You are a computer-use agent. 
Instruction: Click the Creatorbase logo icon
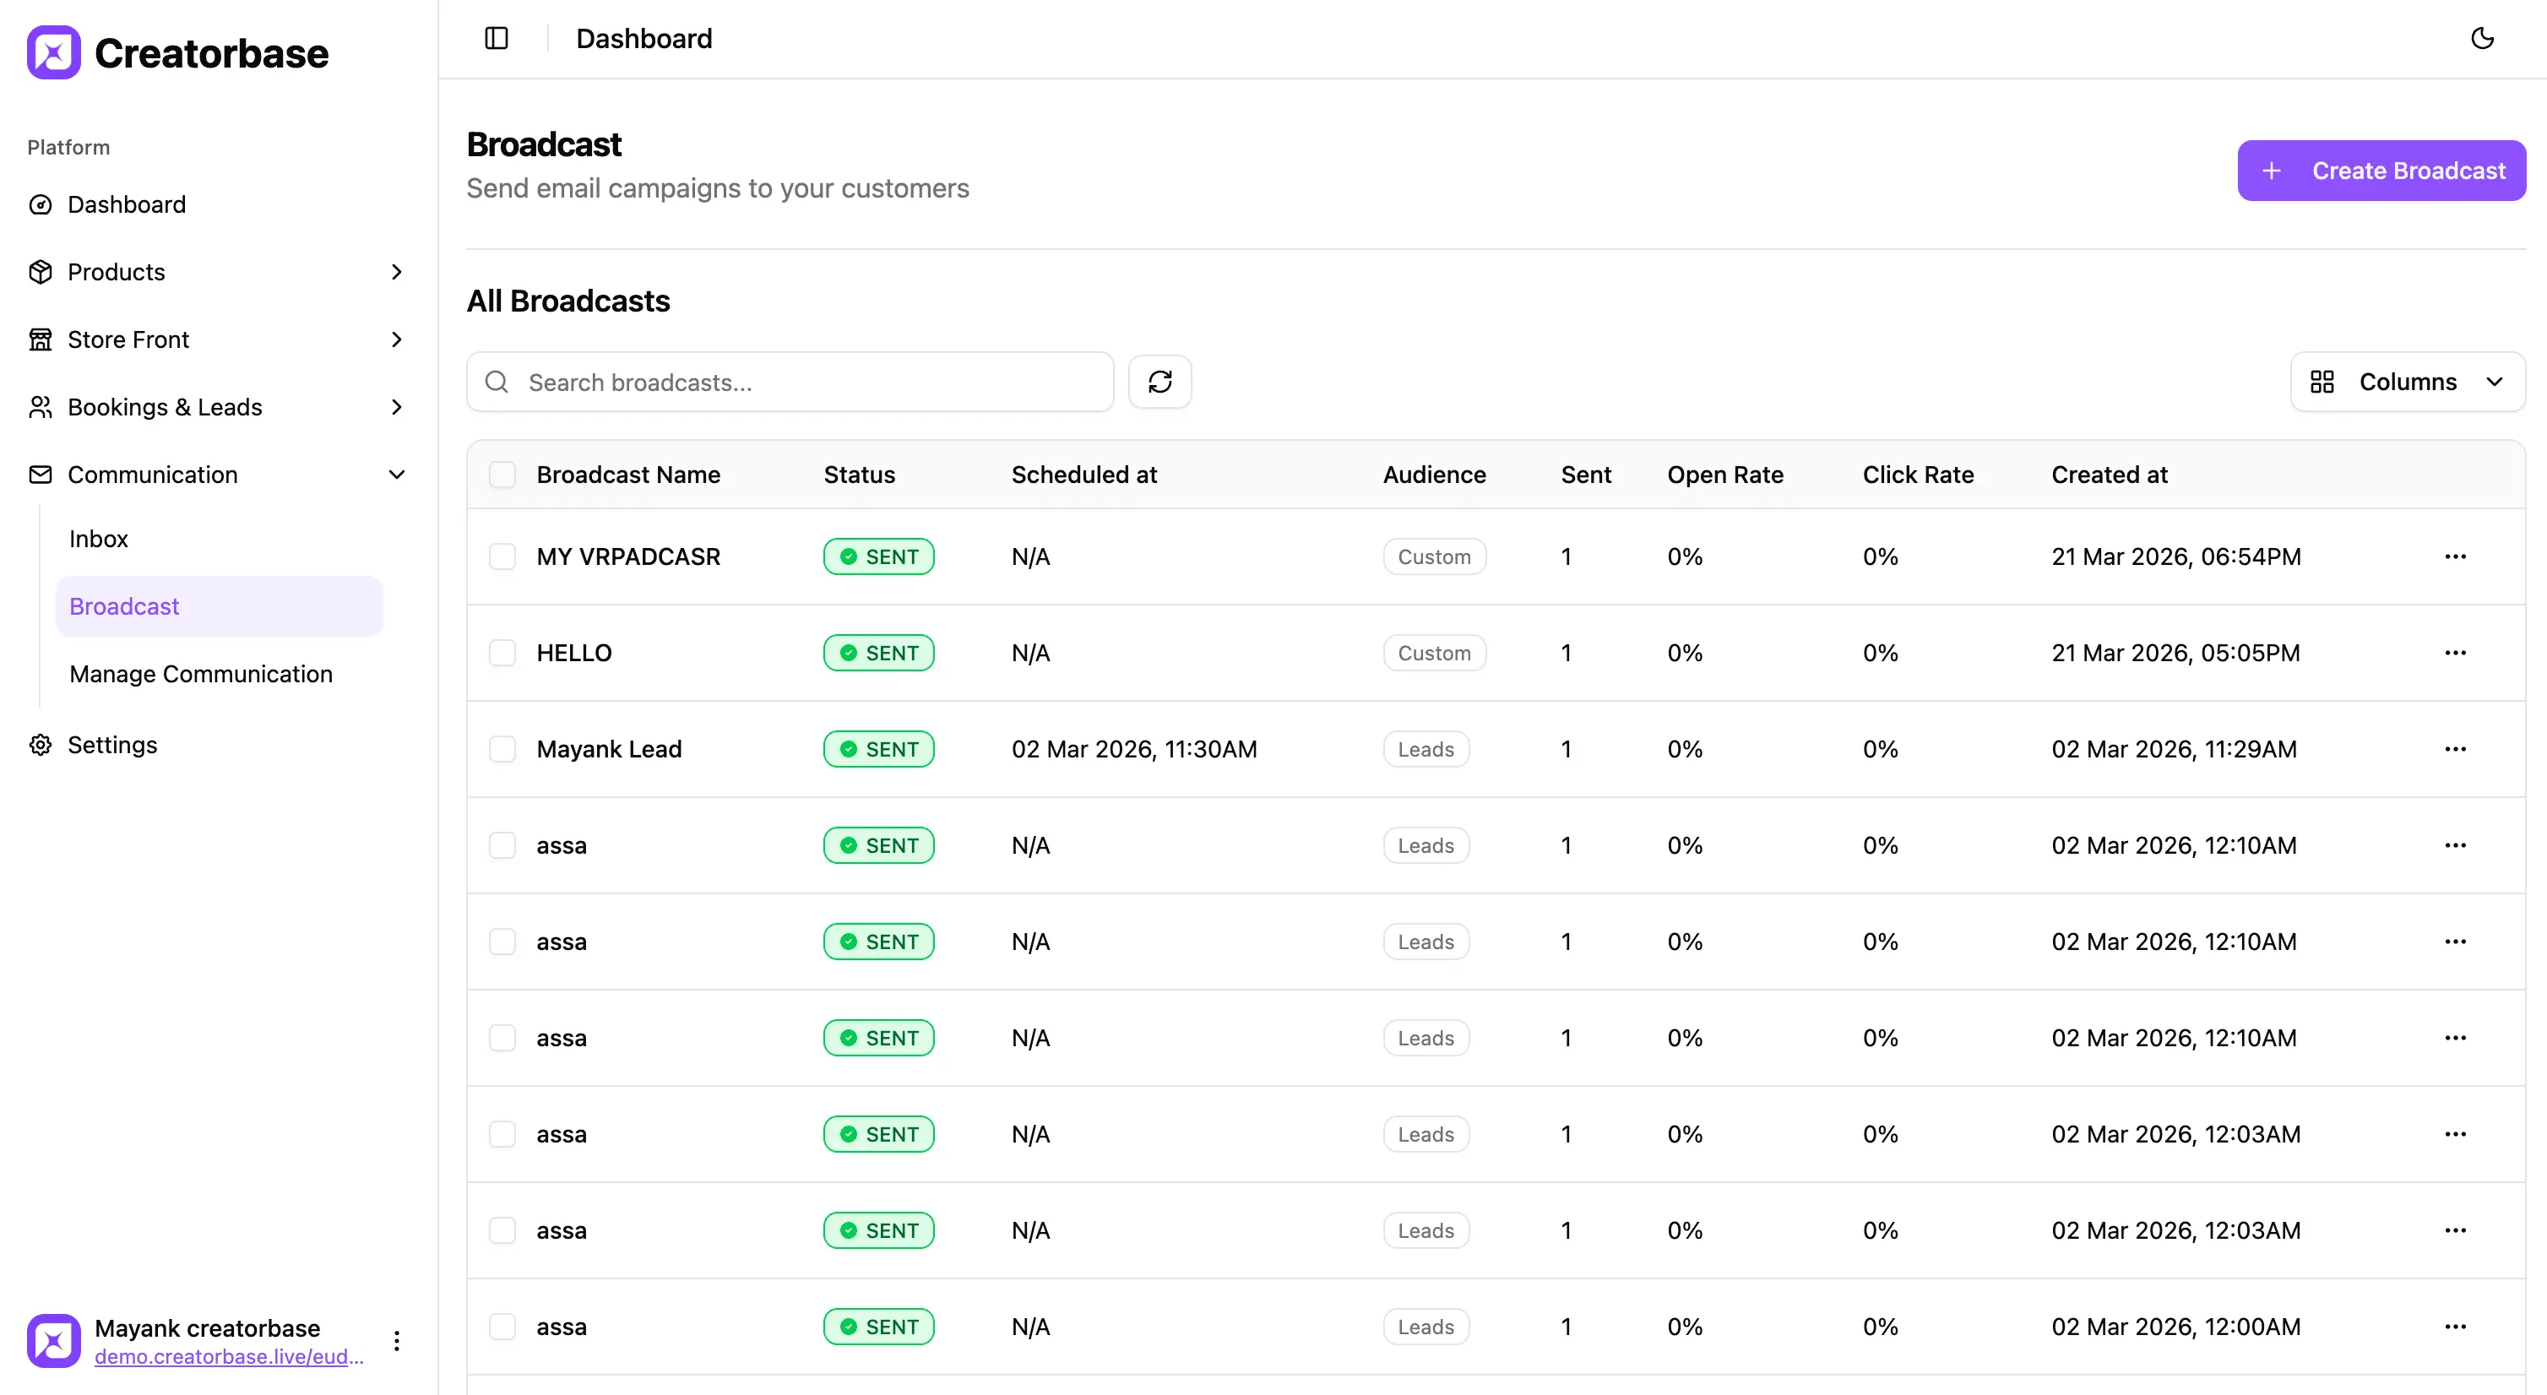[x=54, y=52]
